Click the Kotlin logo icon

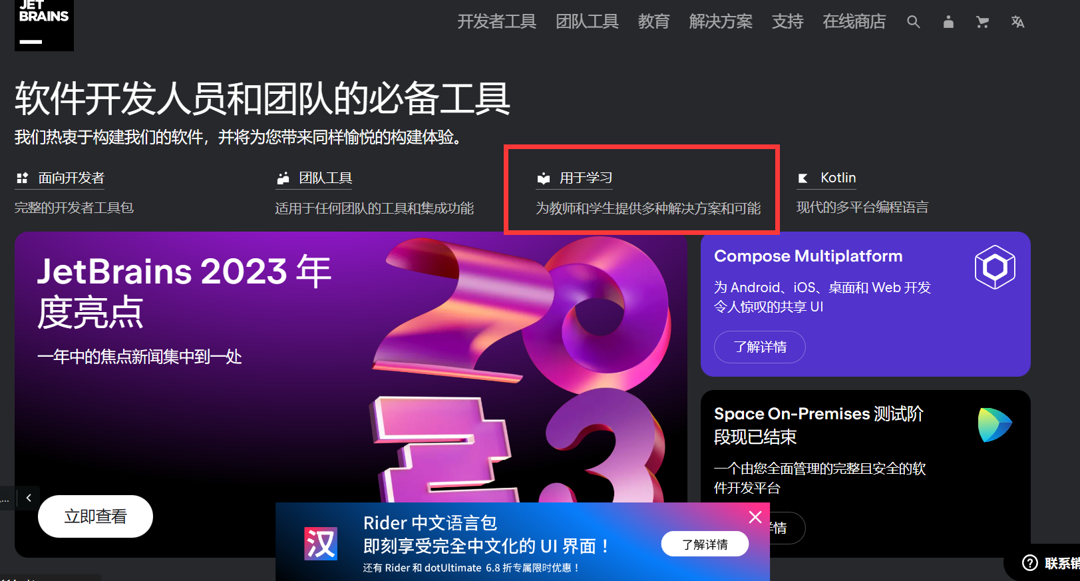pyautogui.click(x=803, y=178)
